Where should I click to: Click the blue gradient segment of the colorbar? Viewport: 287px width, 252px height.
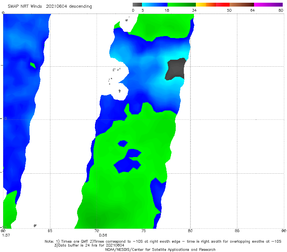(x=155, y=5)
